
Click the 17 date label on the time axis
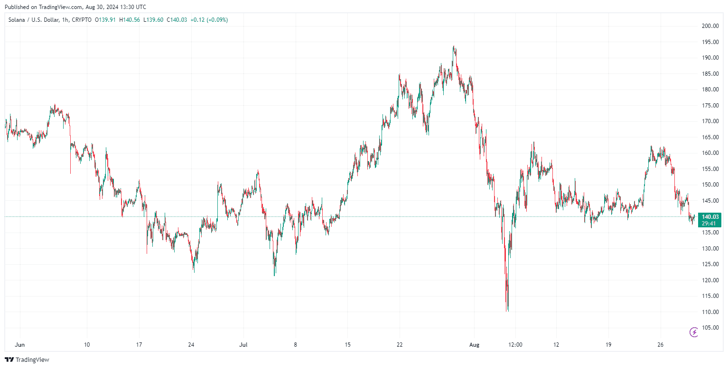139,345
